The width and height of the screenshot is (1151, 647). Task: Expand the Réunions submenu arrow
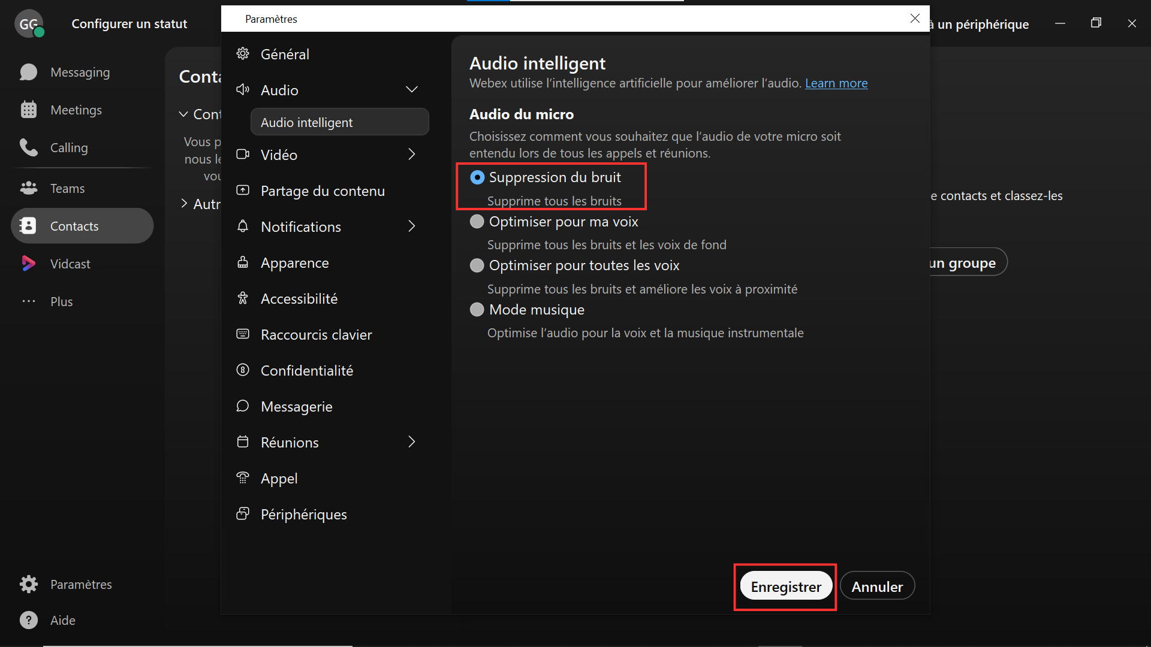coord(412,442)
